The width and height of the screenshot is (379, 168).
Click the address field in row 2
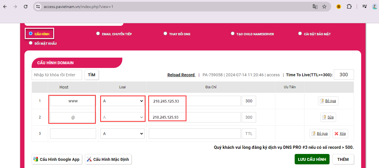coord(195,117)
